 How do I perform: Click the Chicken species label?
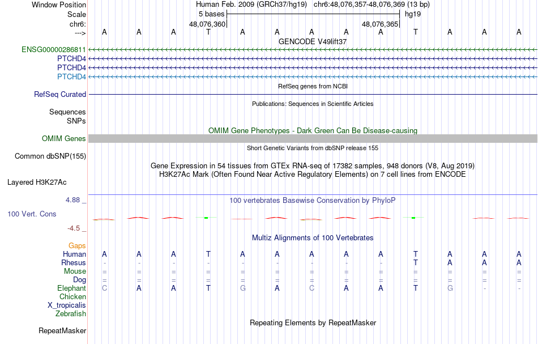click(72, 296)
